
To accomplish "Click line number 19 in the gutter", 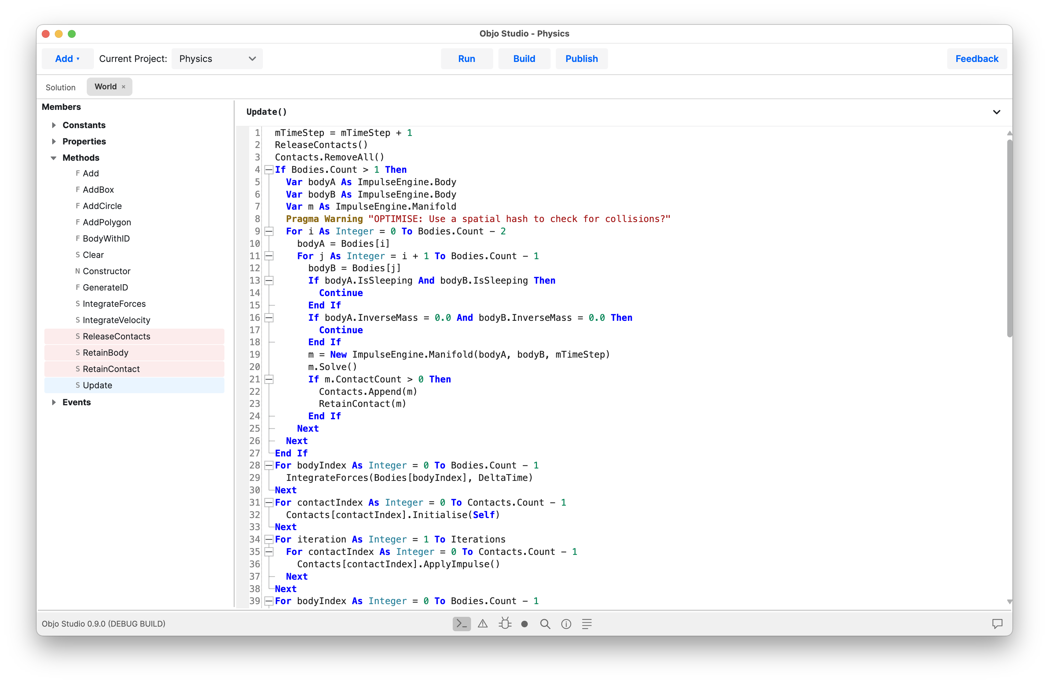I will click(x=255, y=355).
